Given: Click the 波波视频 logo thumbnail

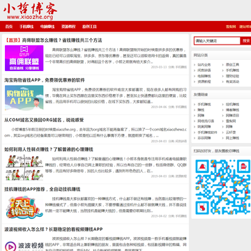Looking at the screenshot, I should point(24,246).
